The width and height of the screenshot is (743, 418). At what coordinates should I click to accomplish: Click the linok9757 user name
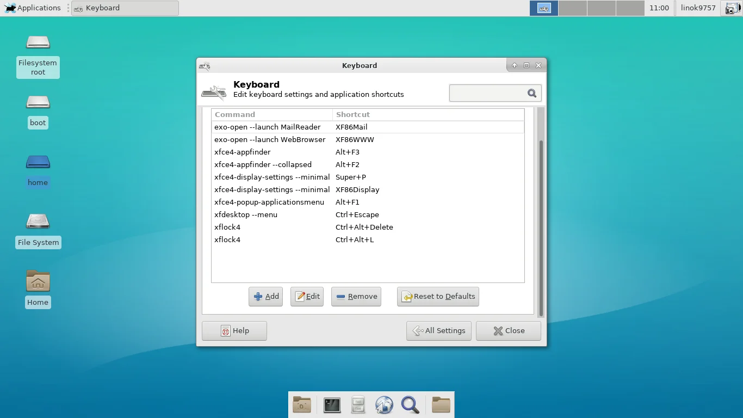(698, 8)
